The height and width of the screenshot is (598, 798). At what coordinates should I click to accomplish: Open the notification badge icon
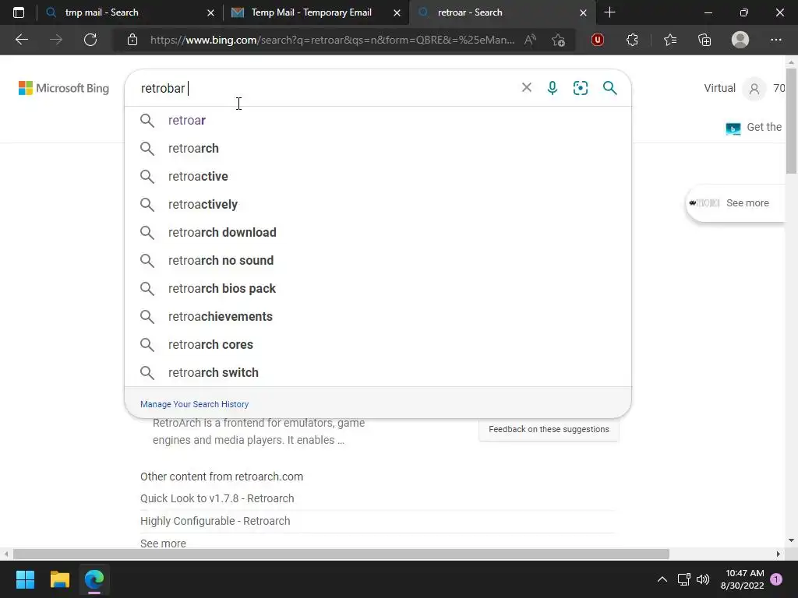tap(776, 579)
